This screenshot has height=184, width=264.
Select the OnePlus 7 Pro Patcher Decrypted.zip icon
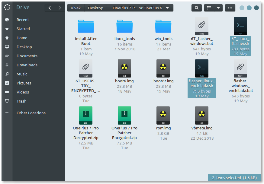pos(86,116)
